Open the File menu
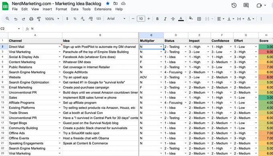The height and width of the screenshot is (156, 273). click(x=15, y=9)
